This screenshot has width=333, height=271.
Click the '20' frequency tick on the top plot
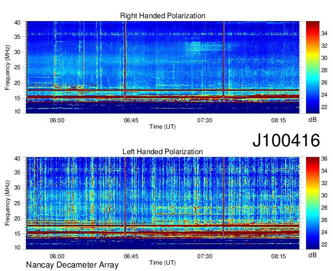tap(18, 83)
